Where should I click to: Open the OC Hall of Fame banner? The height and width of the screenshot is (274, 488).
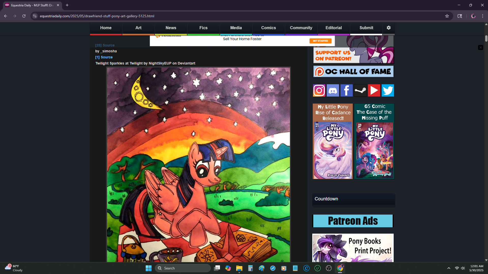[353, 71]
